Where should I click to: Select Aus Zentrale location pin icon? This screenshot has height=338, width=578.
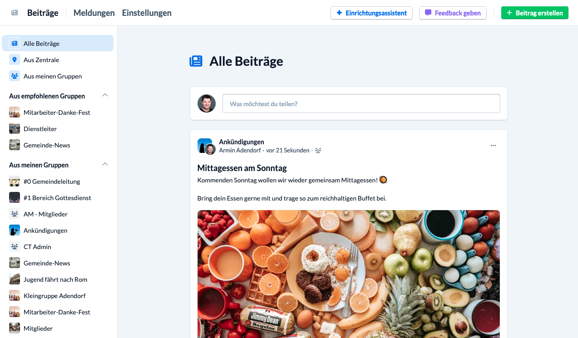point(15,60)
